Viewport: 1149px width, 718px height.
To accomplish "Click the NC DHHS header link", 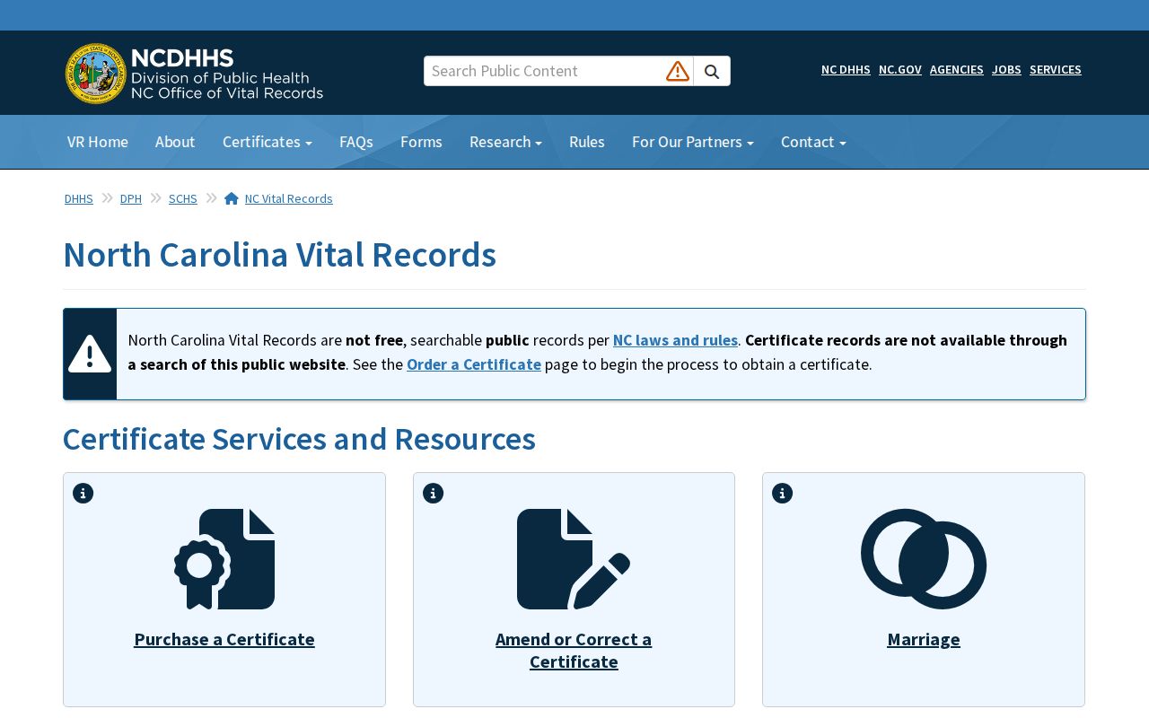I will point(846,70).
